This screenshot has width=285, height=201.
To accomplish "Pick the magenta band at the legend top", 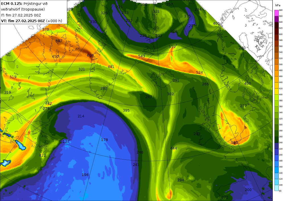I will tap(276, 13).
